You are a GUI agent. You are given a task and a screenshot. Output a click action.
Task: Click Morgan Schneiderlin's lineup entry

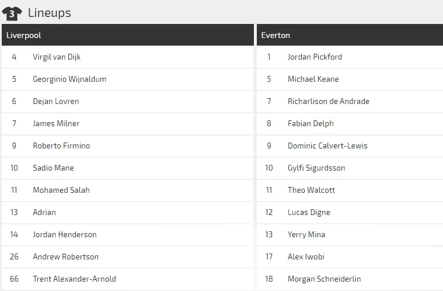(x=325, y=279)
